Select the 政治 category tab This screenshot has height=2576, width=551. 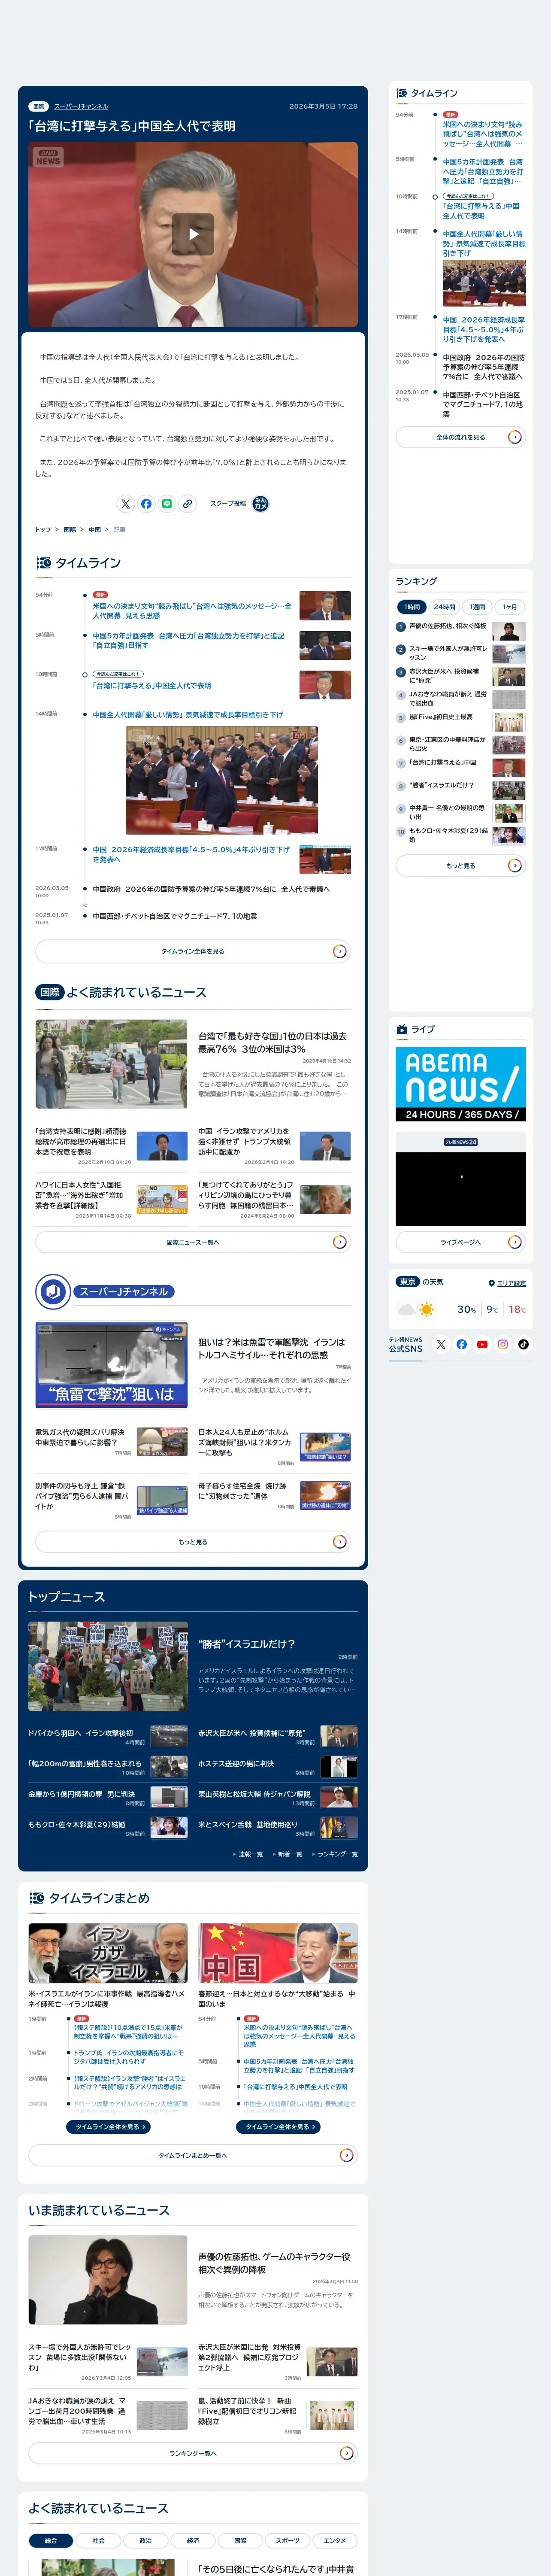pos(145,2541)
